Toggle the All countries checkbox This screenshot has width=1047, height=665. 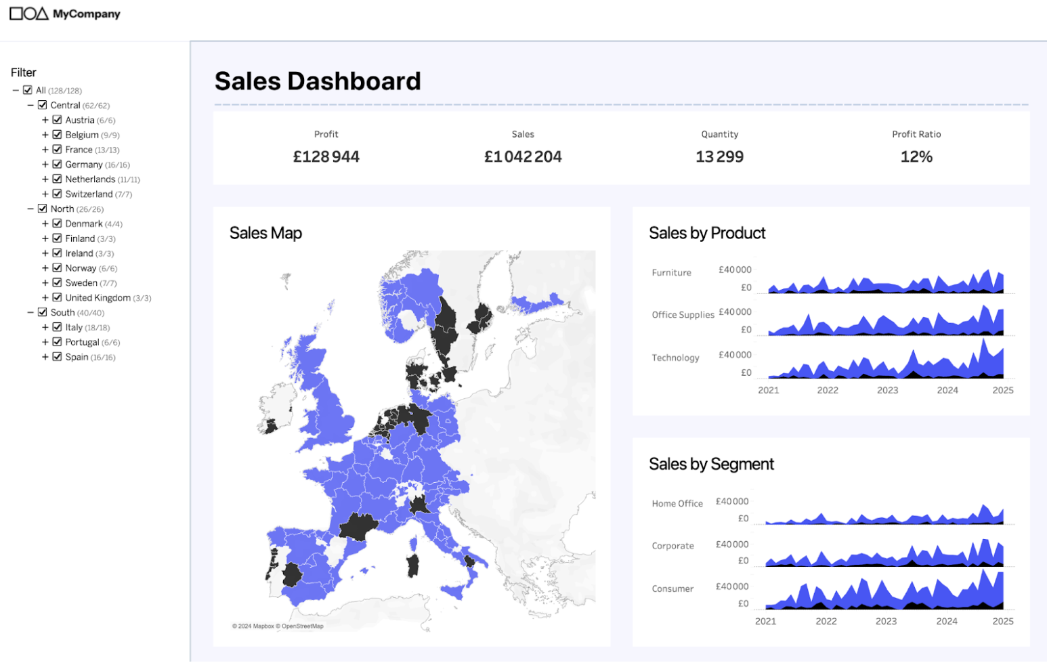tap(28, 90)
